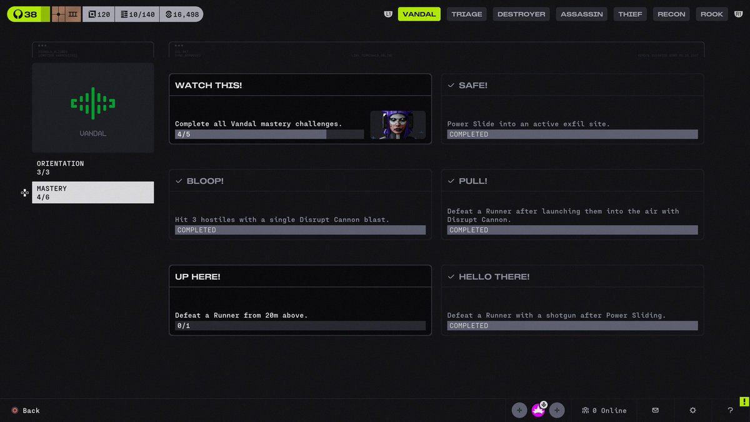The height and width of the screenshot is (422, 750).
Task: Click the green exclamation alert badge
Action: [744, 401]
